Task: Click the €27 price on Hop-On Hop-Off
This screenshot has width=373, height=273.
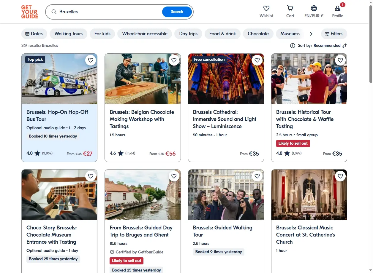Action: pyautogui.click(x=88, y=154)
